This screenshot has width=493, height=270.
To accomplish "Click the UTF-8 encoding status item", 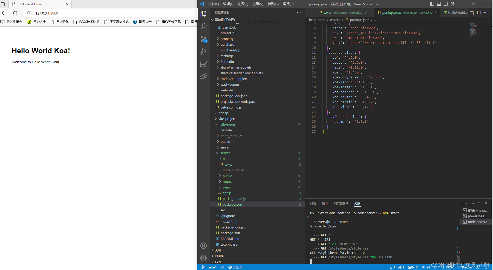I will click(x=426, y=267).
